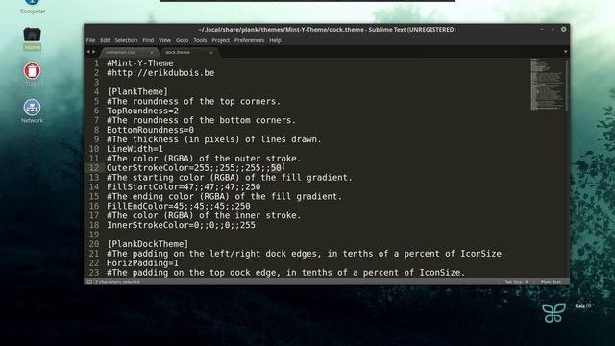
Task: Click line "#Mint-Y-Theme"
Action: [140, 63]
